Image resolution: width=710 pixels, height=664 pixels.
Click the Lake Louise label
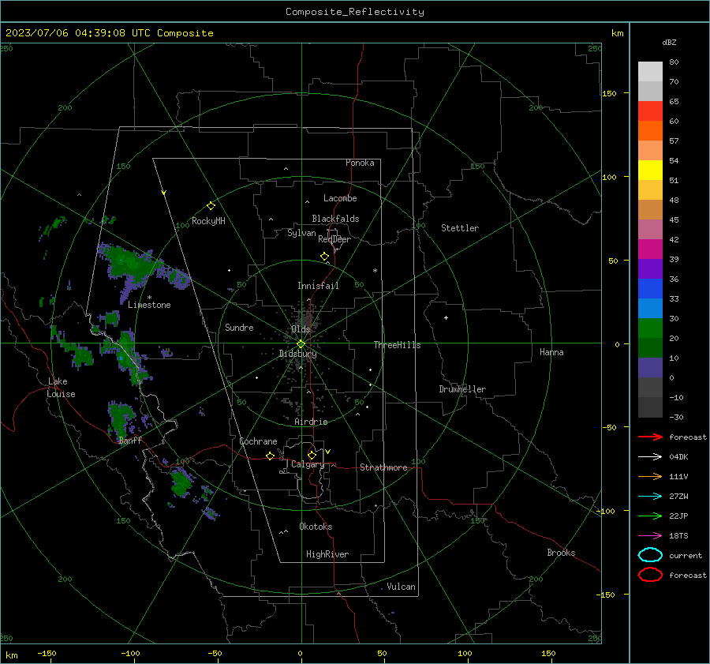coord(61,388)
